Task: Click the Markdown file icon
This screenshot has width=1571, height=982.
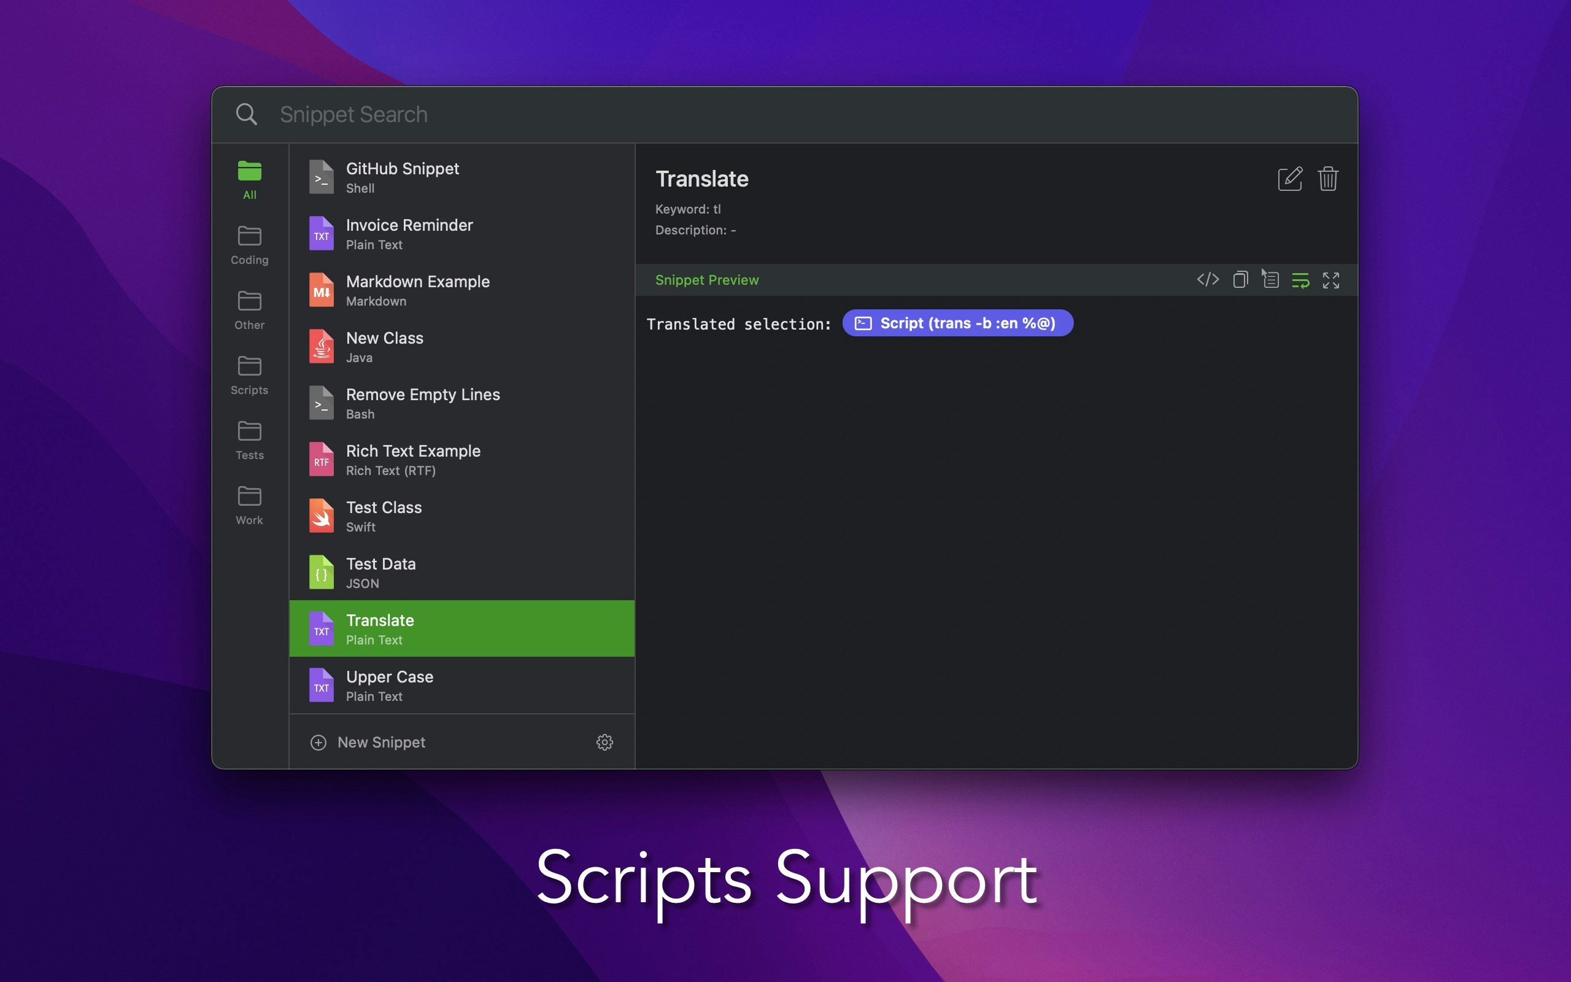Action: tap(322, 290)
